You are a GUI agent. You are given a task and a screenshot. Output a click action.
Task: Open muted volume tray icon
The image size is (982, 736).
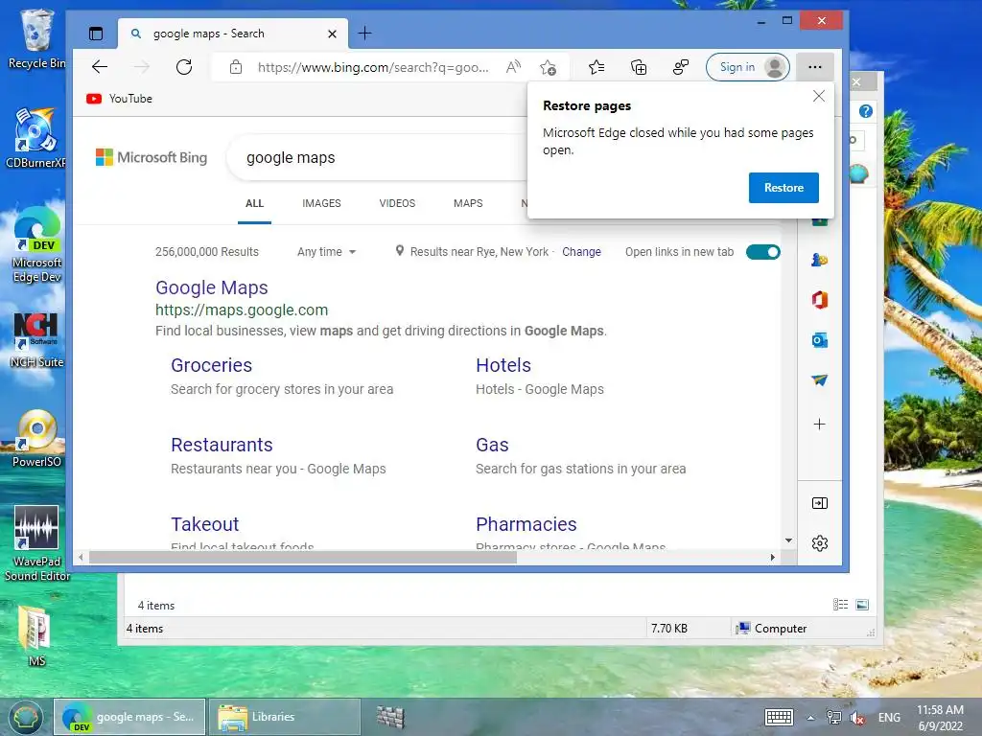pyautogui.click(x=857, y=717)
